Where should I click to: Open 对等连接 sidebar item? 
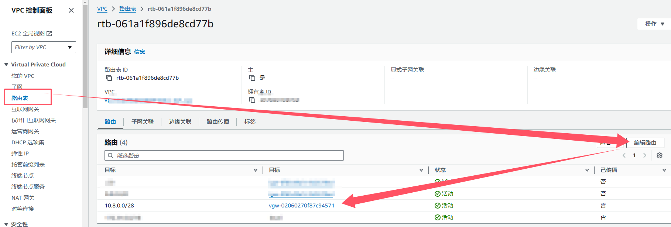point(23,209)
